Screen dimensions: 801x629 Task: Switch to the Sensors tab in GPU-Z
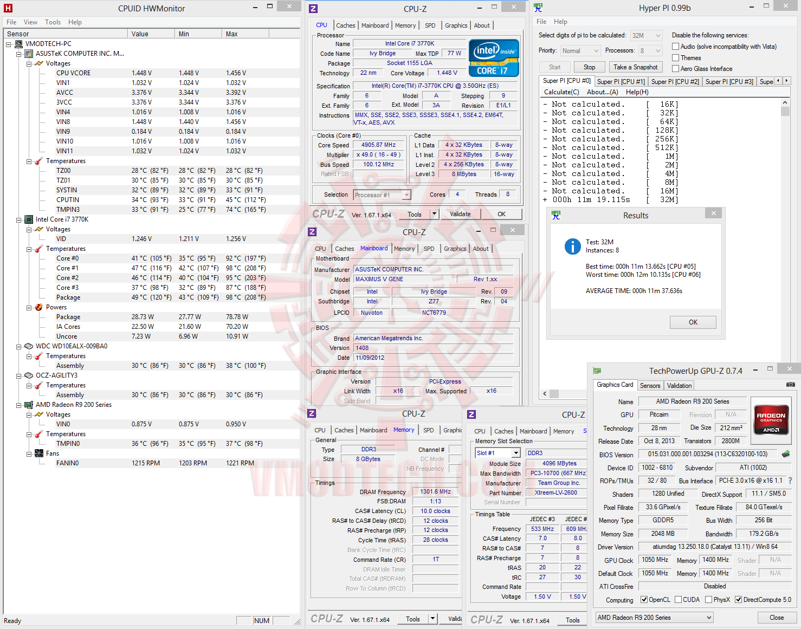tap(650, 386)
